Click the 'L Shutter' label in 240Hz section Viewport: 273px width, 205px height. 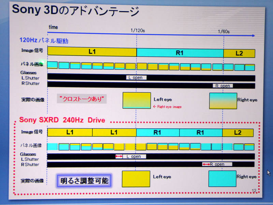pyautogui.click(x=30, y=159)
